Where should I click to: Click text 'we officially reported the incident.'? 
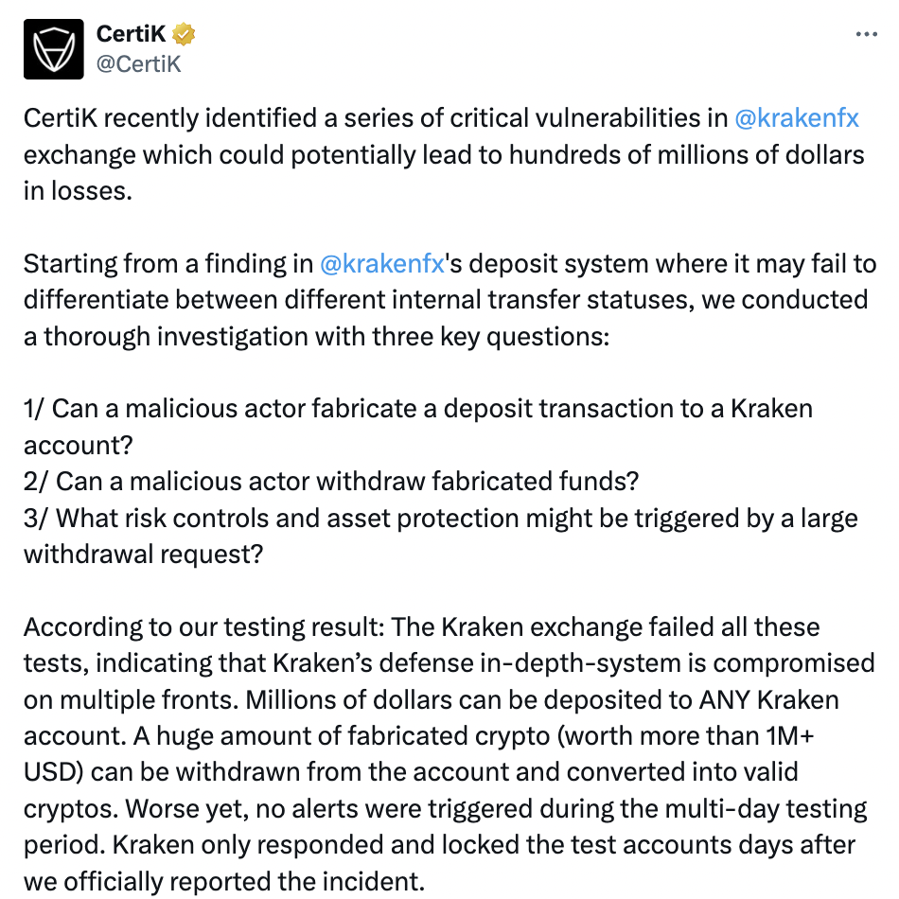224,881
